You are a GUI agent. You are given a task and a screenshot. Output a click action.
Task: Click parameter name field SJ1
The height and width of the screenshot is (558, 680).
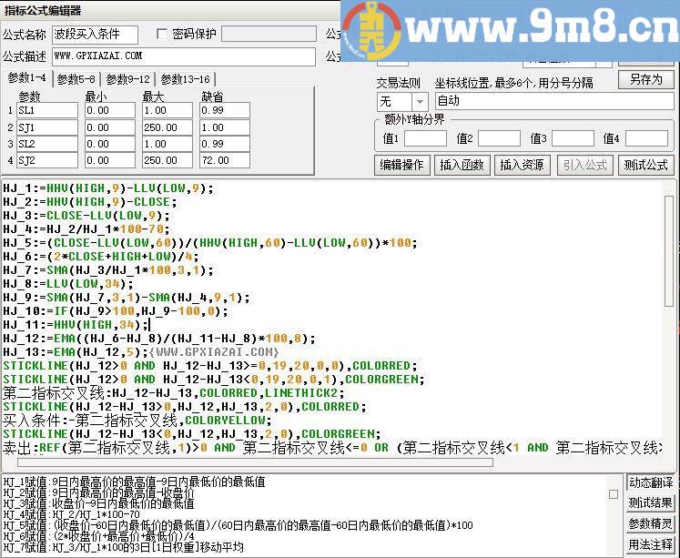point(47,128)
